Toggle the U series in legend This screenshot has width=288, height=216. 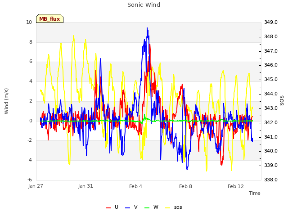click(x=112, y=207)
